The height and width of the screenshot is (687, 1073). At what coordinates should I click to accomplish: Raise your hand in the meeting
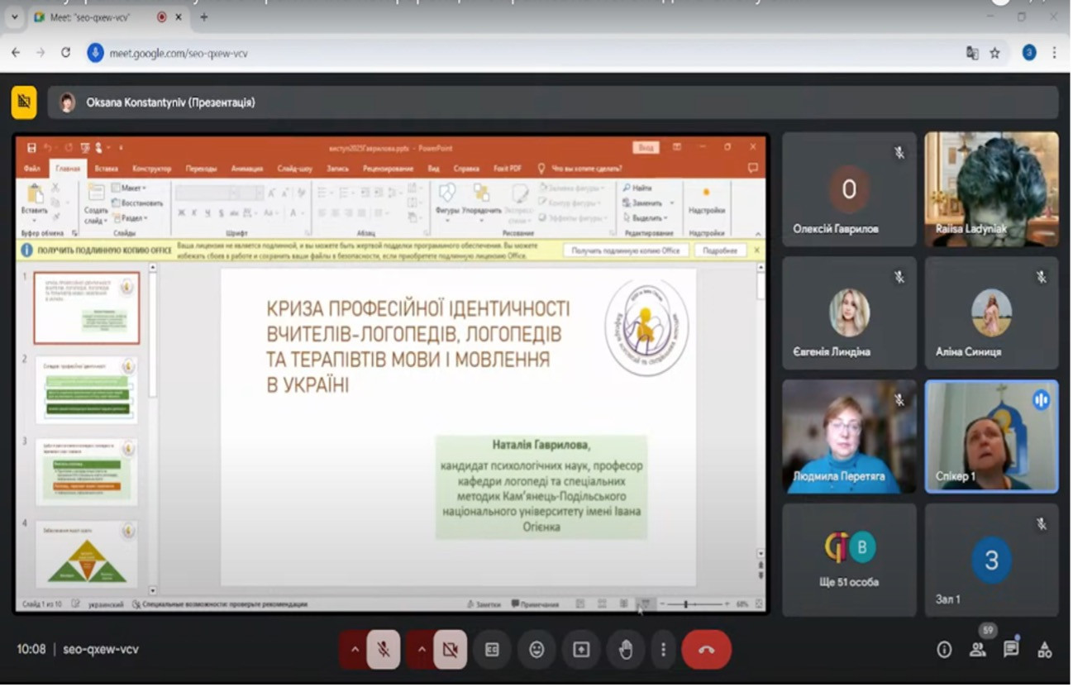tap(626, 650)
